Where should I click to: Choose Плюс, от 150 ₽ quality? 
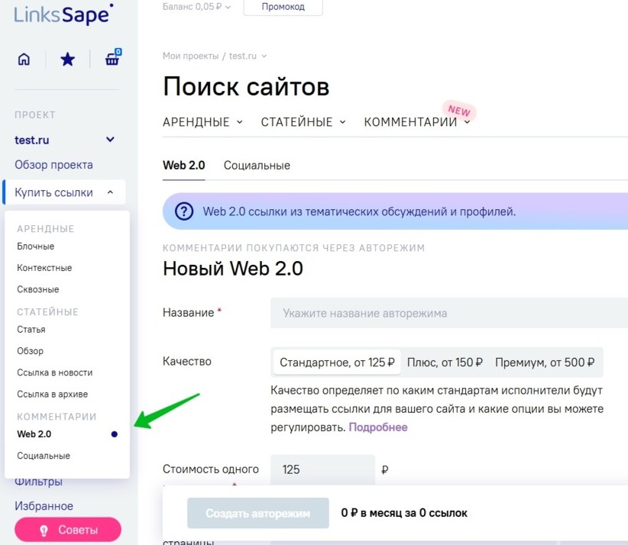[445, 363]
